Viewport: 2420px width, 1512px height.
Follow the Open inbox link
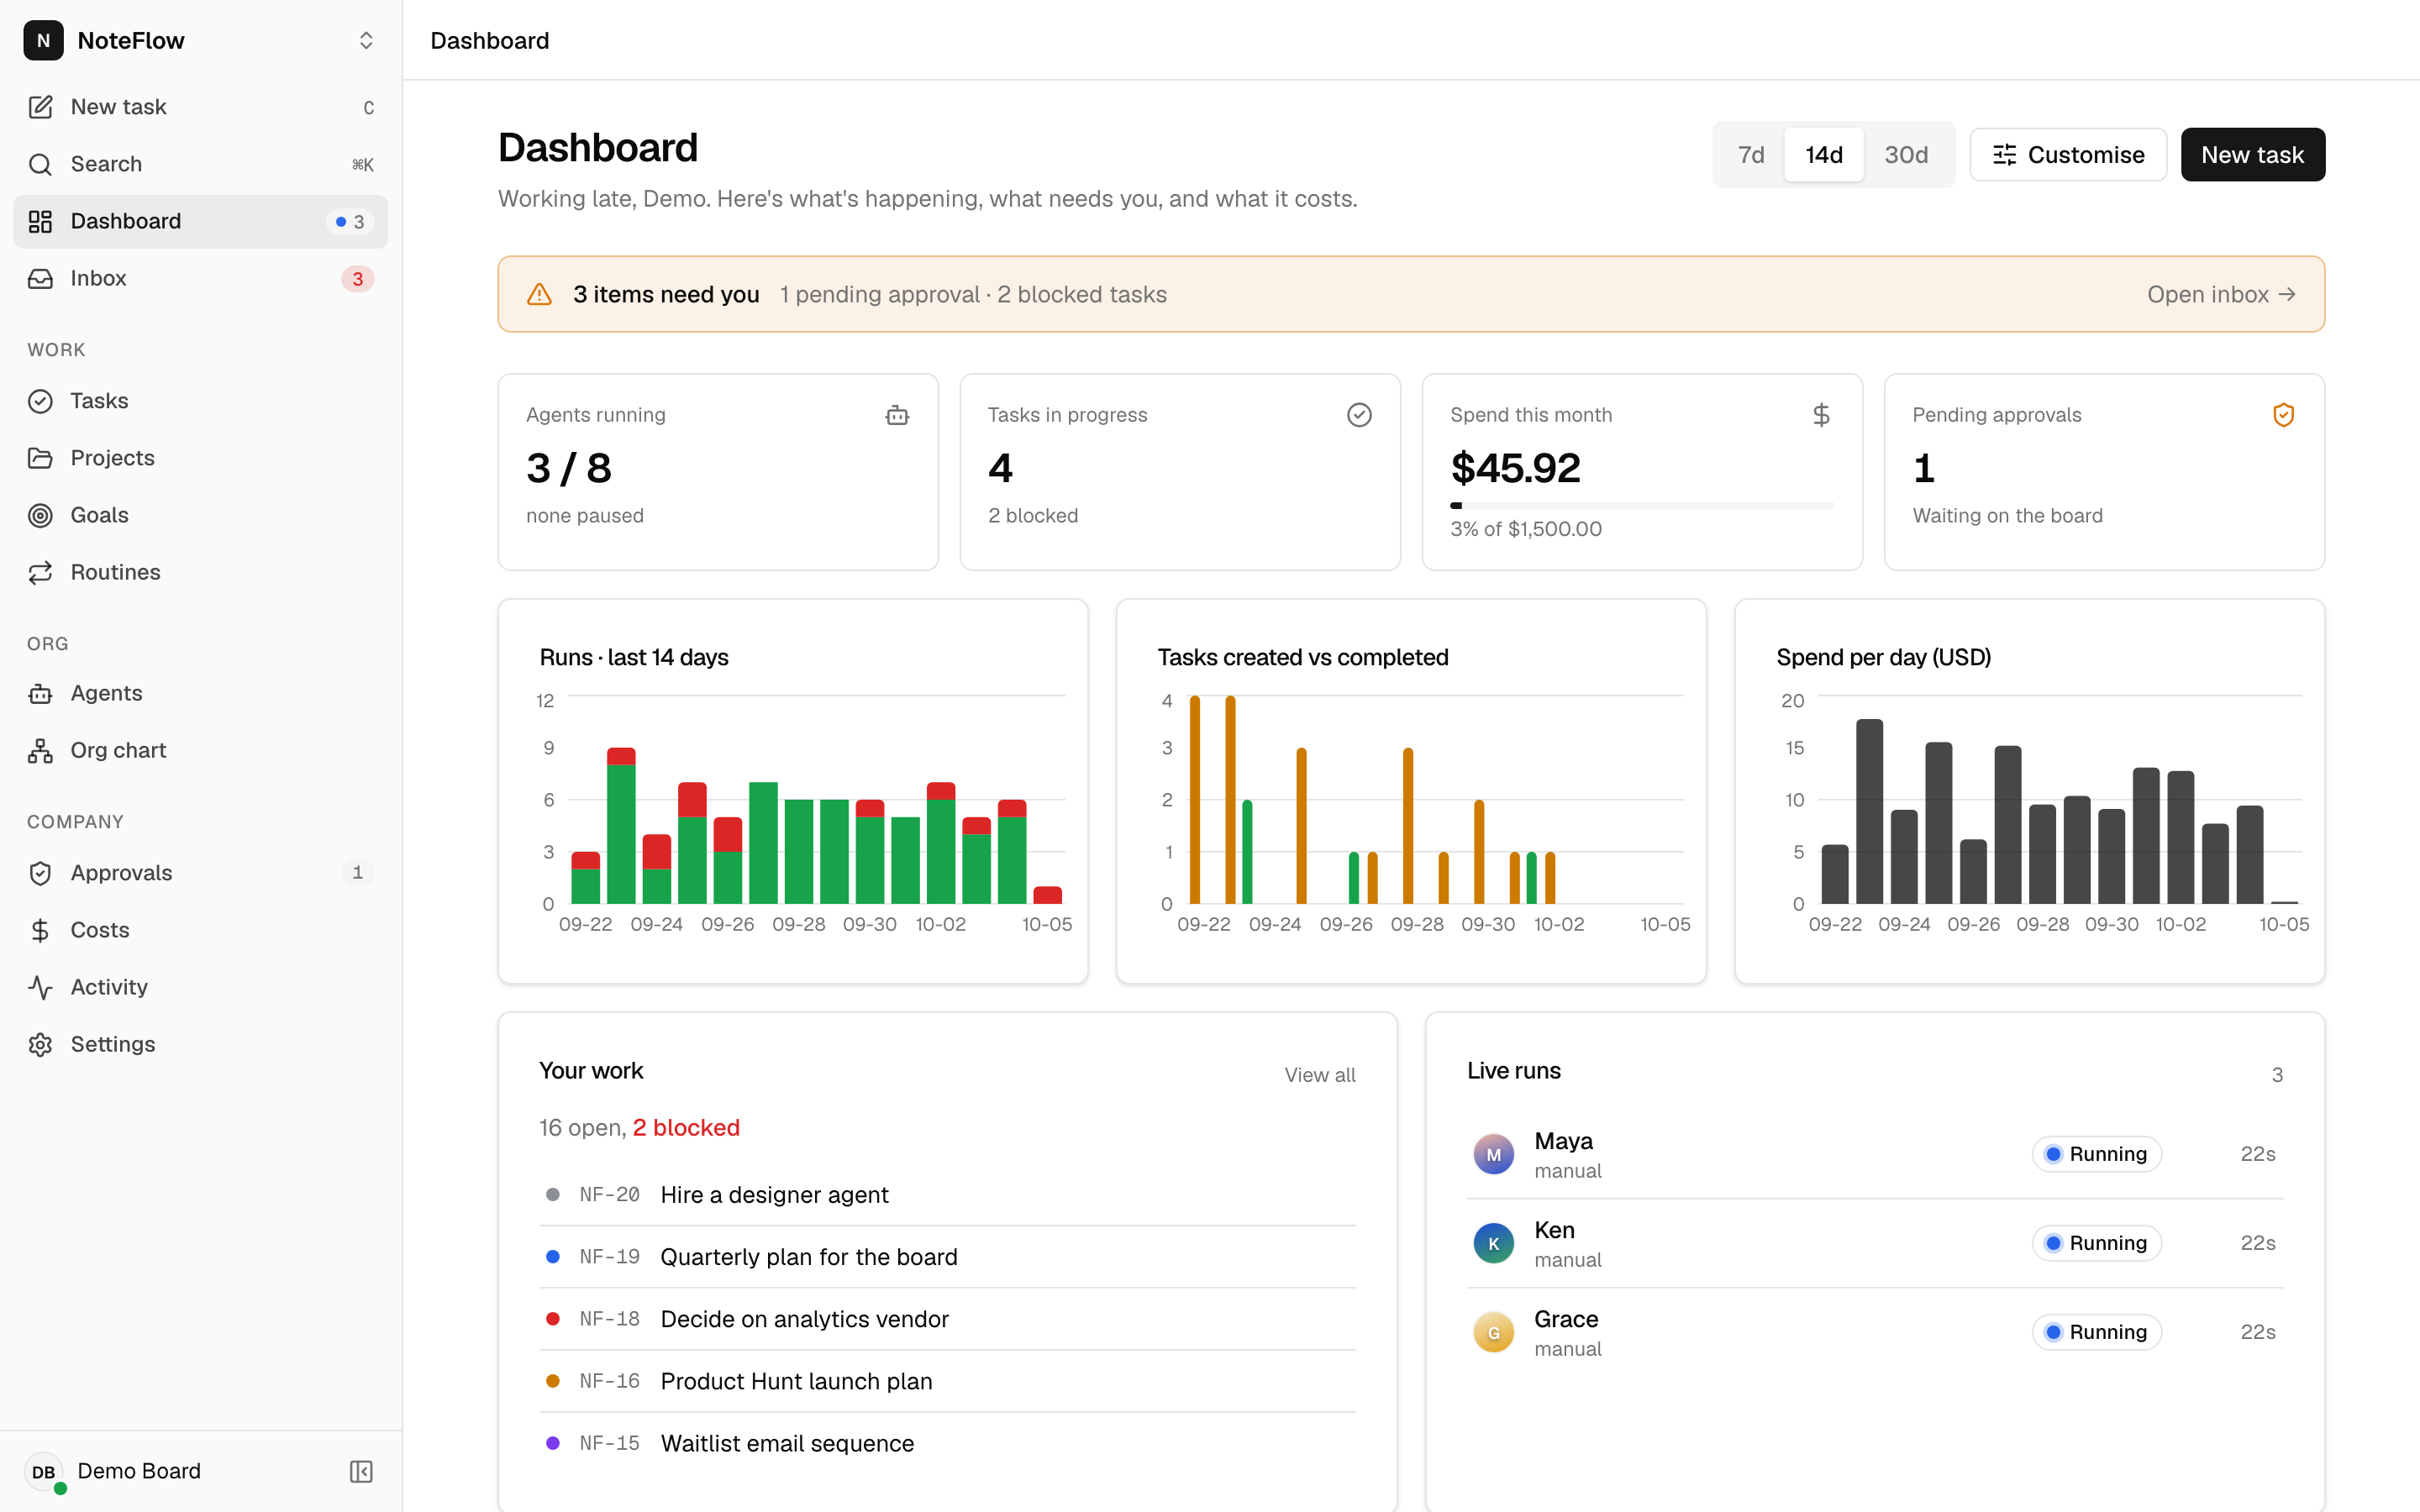(2221, 294)
